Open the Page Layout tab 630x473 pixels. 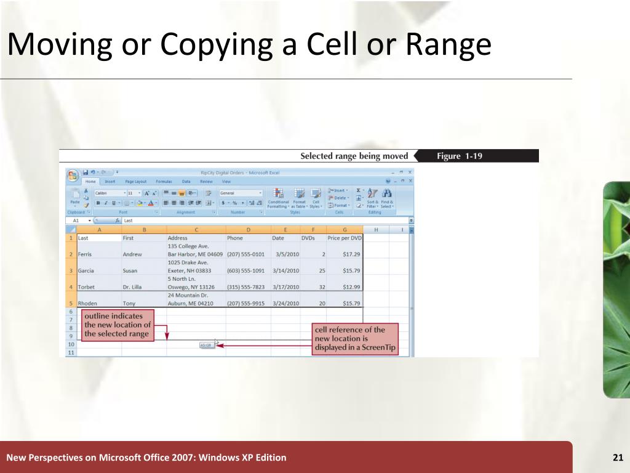(136, 182)
